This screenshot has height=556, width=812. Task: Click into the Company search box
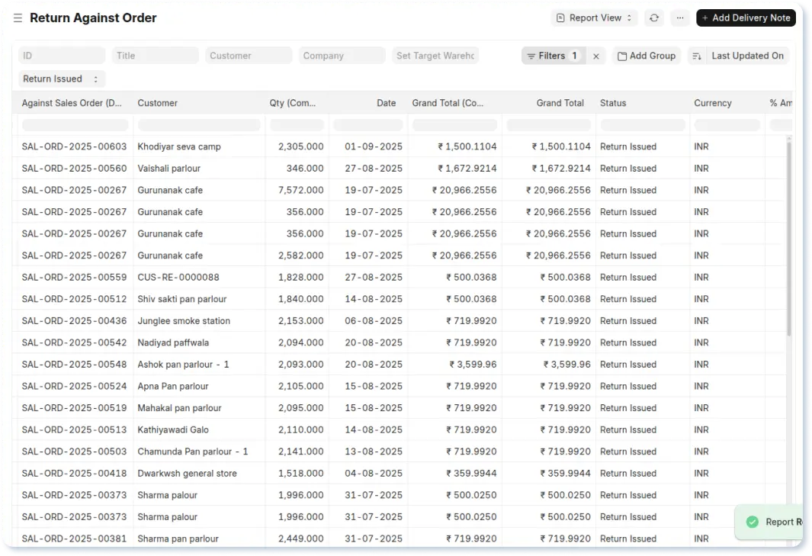[341, 55]
